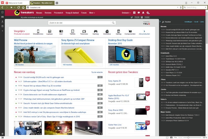Open page actions icon in the status bar
The width and height of the screenshot is (208, 139).
[x=175, y=138]
